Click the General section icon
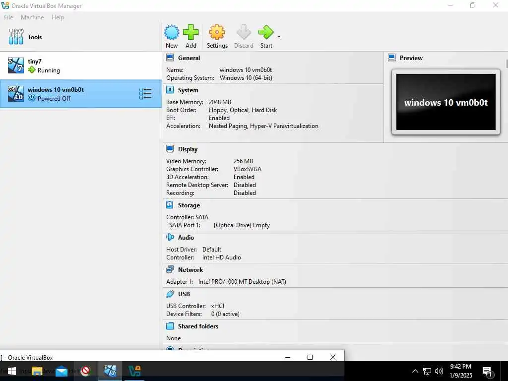The height and width of the screenshot is (381, 508). pos(170,58)
